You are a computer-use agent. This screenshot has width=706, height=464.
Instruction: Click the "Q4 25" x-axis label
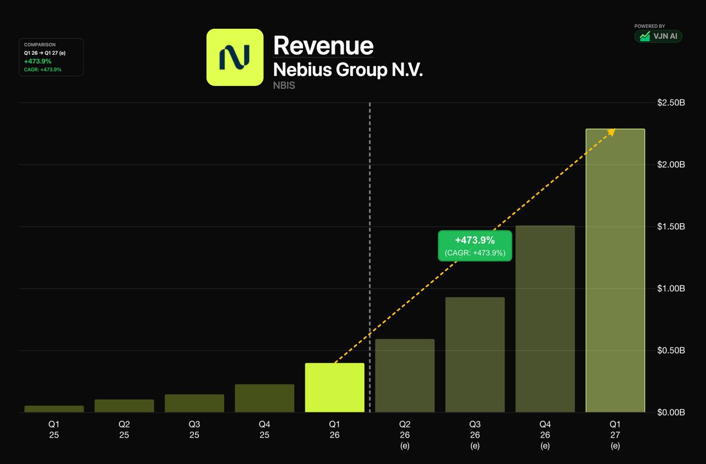pos(264,429)
